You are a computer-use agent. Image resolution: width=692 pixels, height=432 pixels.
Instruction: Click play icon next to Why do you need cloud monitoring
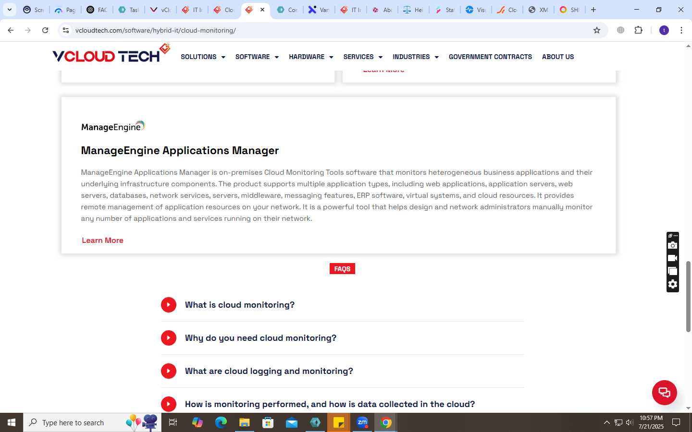(169, 338)
